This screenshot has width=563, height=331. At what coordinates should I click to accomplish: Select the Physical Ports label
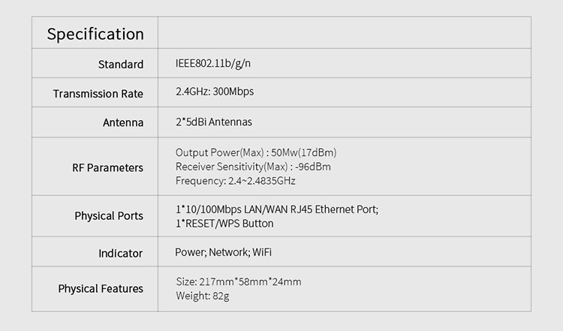click(x=109, y=215)
